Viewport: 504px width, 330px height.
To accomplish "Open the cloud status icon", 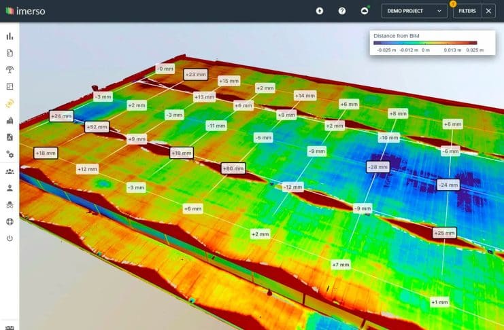I will pos(365,11).
